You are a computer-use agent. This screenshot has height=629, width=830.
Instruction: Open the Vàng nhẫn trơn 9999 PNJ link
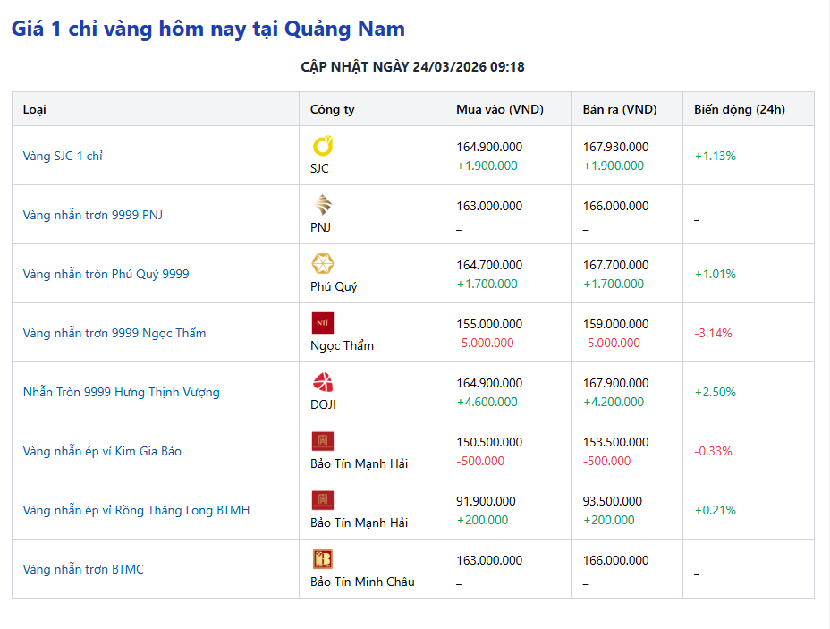tap(90, 214)
